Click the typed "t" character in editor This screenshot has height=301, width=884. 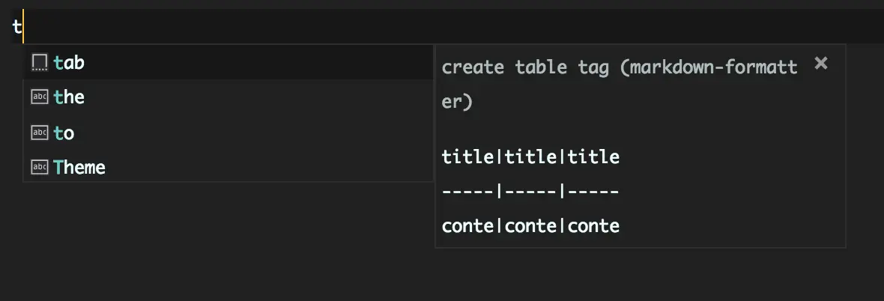click(16, 27)
